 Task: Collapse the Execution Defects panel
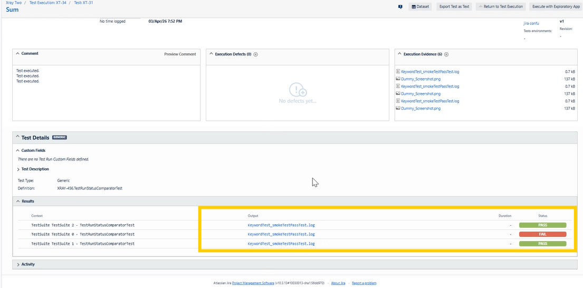click(x=211, y=54)
